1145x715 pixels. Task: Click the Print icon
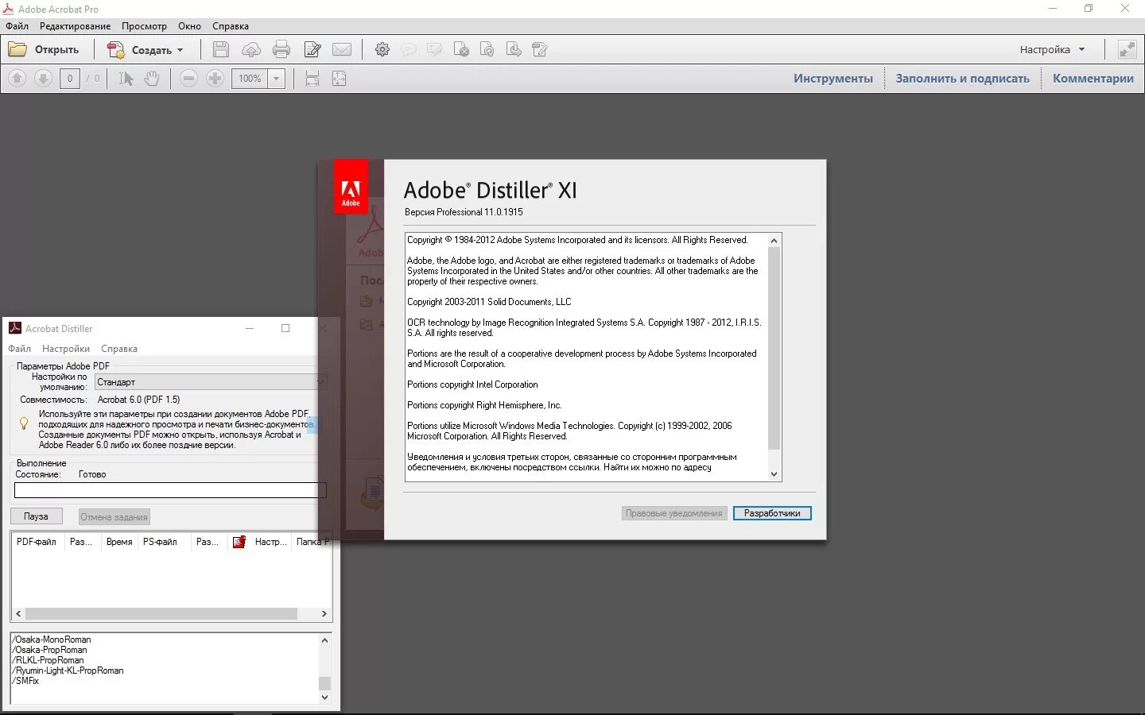[x=281, y=49]
